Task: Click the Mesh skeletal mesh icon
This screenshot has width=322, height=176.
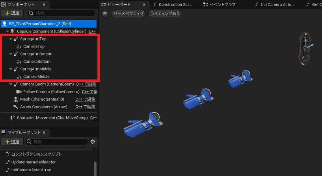Action: tap(16, 99)
